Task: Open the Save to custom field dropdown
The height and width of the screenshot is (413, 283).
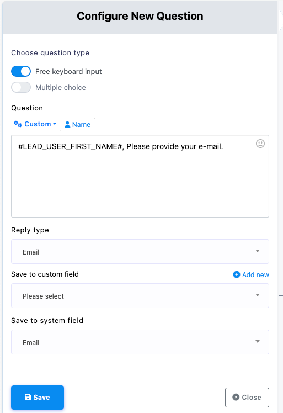Action: 140,295
